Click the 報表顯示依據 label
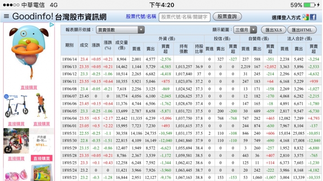The width and height of the screenshot is (323, 181). tap(79, 30)
